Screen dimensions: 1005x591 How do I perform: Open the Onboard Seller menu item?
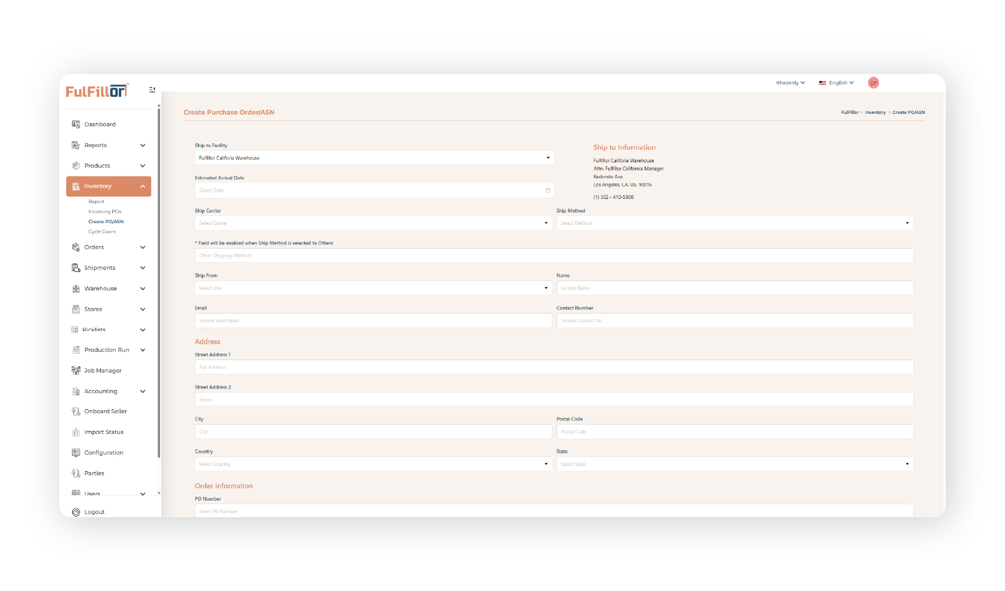point(106,412)
